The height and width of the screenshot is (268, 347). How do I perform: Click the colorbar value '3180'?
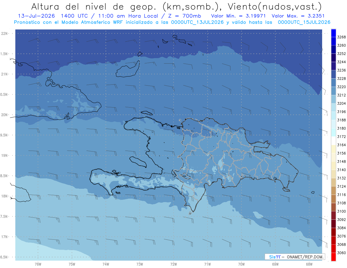342,128
